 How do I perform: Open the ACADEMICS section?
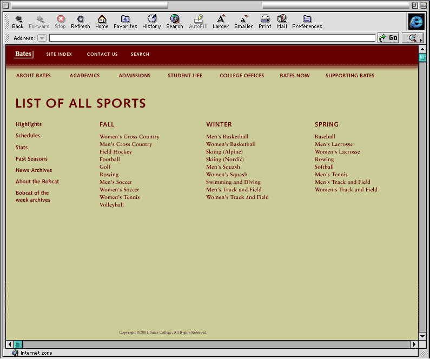[84, 75]
